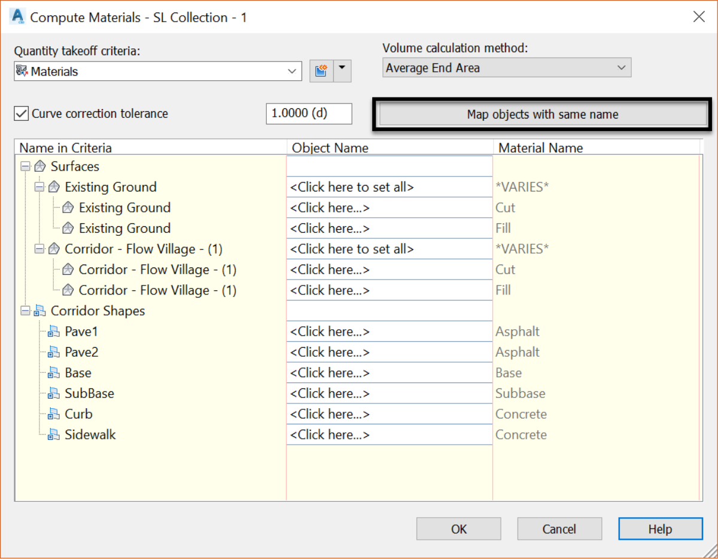
Task: Click object name cell for Existing Ground Cut
Action: click(x=390, y=208)
